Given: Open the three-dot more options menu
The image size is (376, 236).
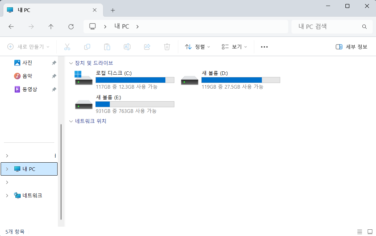Looking at the screenshot, I should coord(264,47).
